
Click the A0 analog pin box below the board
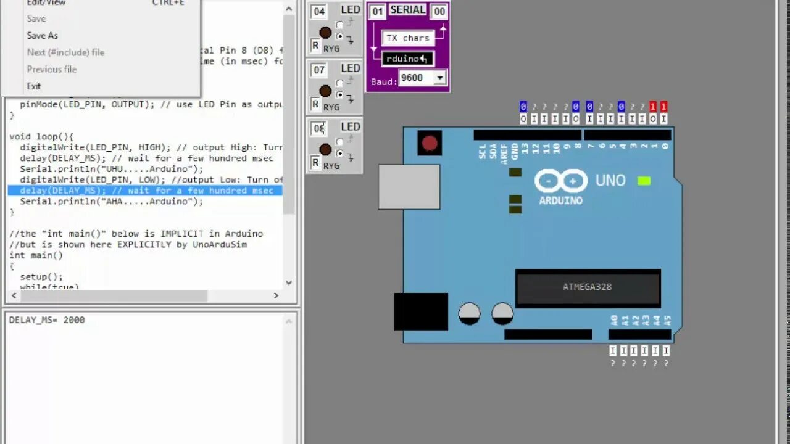point(613,350)
